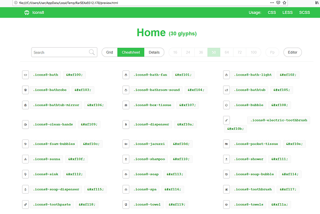This screenshot has width=320, height=214.
Task: Click the icons8-electric-toothbrush glyph icon
Action: pos(226,120)
